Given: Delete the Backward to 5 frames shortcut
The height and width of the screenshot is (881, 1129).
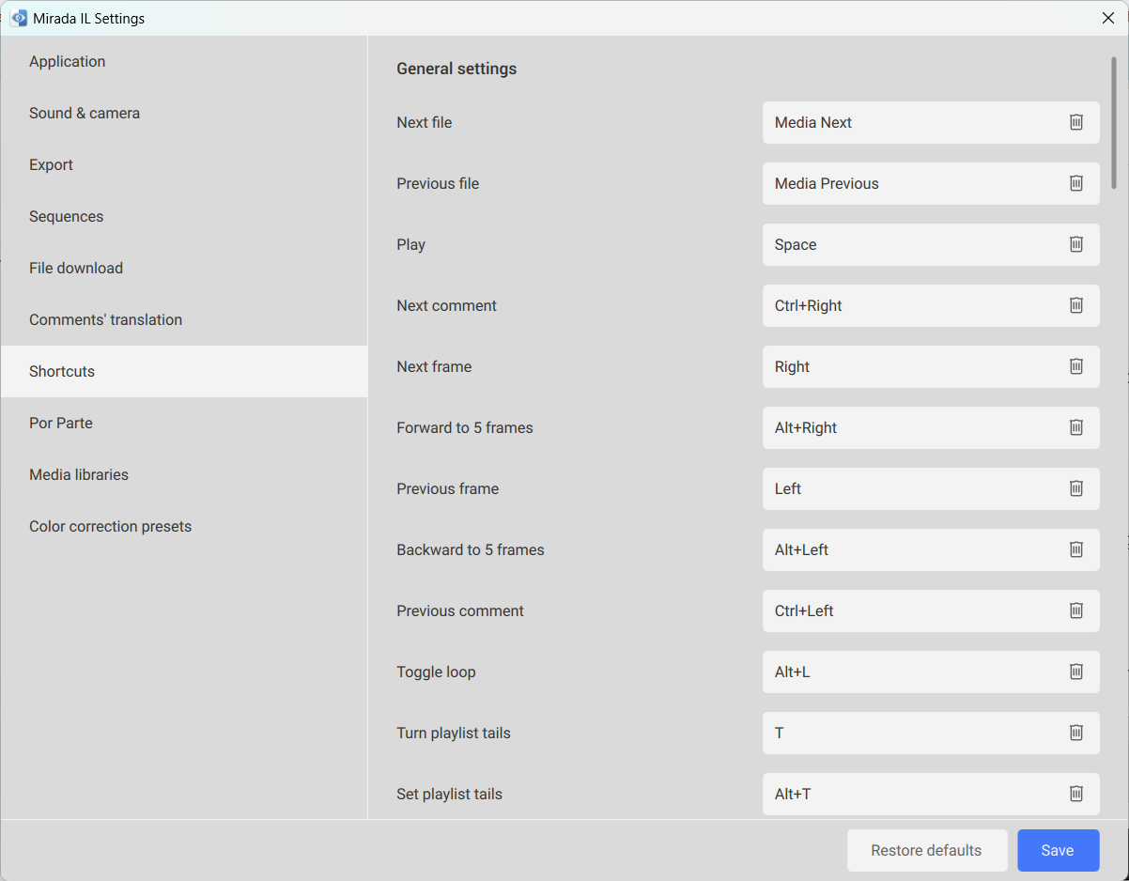Looking at the screenshot, I should click(x=1076, y=549).
